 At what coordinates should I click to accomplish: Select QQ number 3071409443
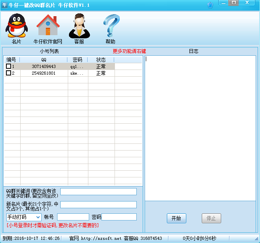(44, 66)
